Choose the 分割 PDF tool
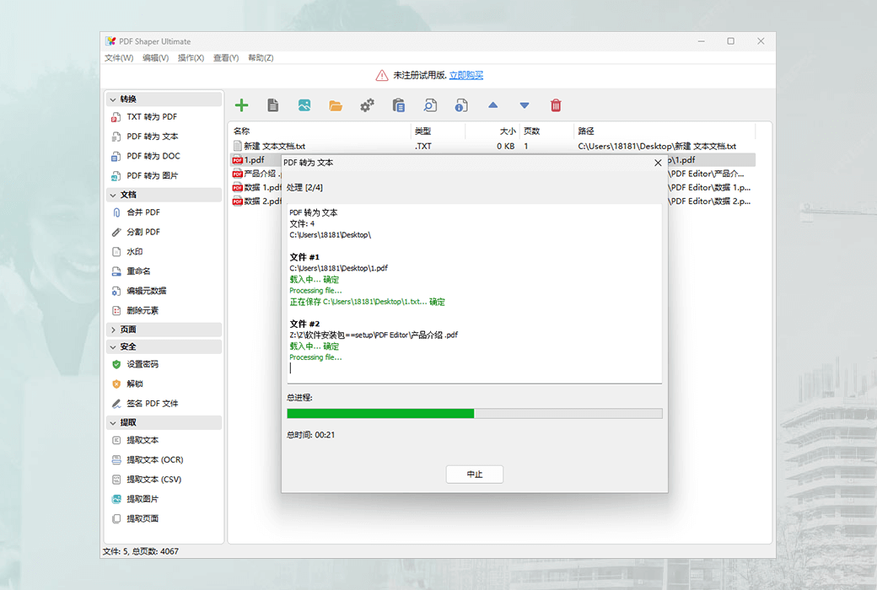The width and height of the screenshot is (877, 590). (x=145, y=231)
